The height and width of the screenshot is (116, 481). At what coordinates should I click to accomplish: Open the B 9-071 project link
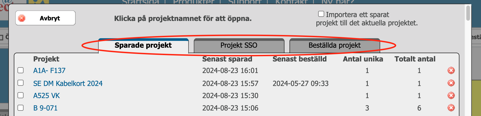[46, 108]
